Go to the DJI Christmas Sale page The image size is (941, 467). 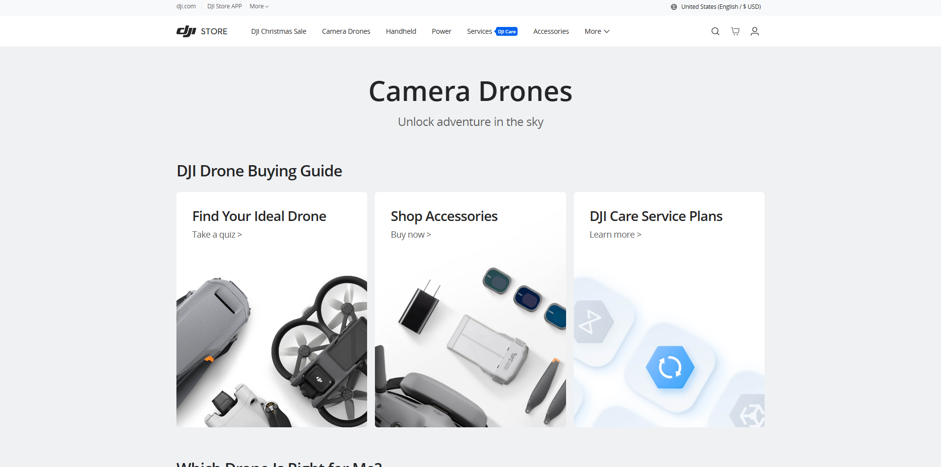pos(278,31)
